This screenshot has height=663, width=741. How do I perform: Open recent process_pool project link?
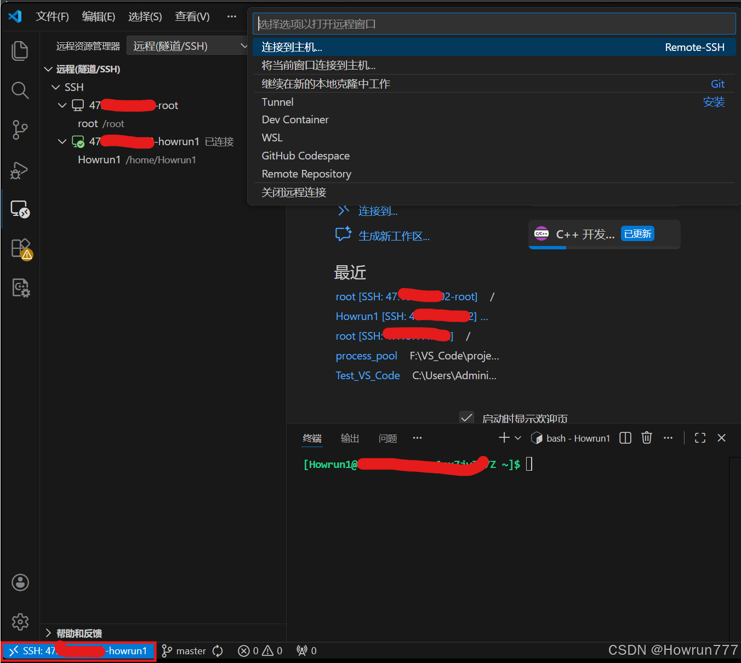tap(366, 356)
